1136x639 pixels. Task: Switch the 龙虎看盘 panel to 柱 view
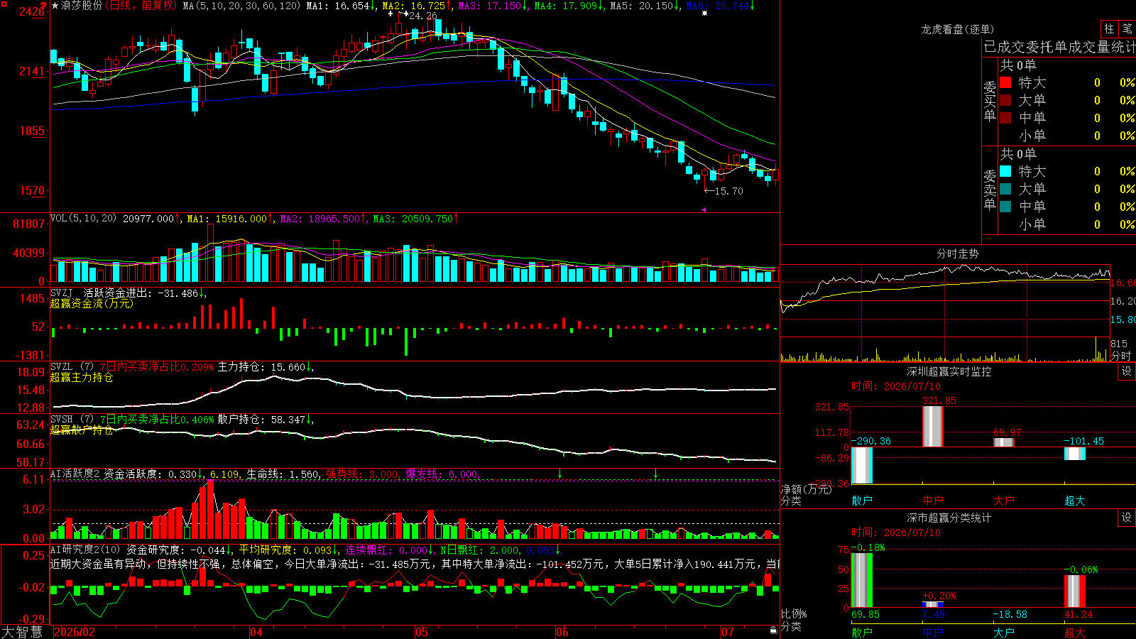(1109, 28)
